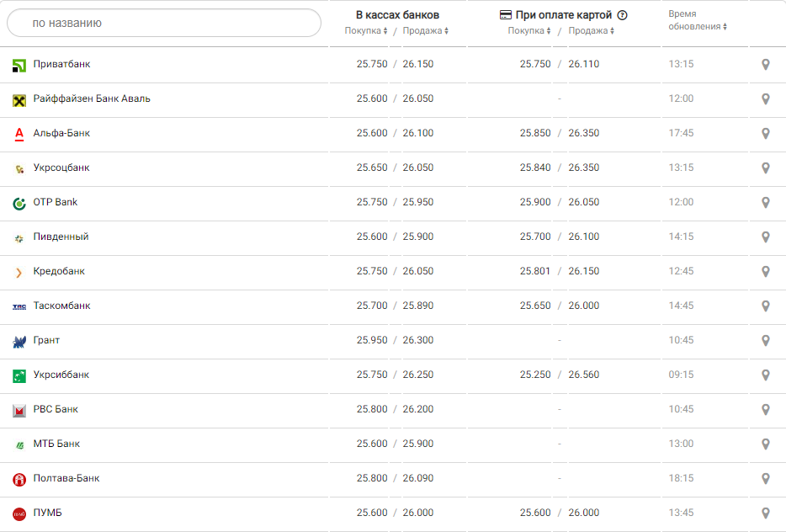Viewport: 786px width, 532px height.
Task: Sort by bank cash desk Продажа rate
Action: click(425, 31)
